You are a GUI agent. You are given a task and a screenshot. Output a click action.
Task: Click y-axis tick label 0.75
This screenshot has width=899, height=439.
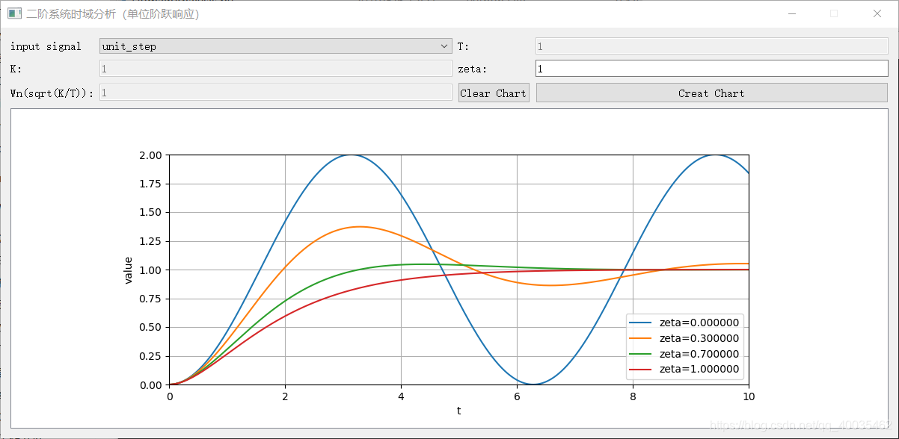tap(152, 299)
